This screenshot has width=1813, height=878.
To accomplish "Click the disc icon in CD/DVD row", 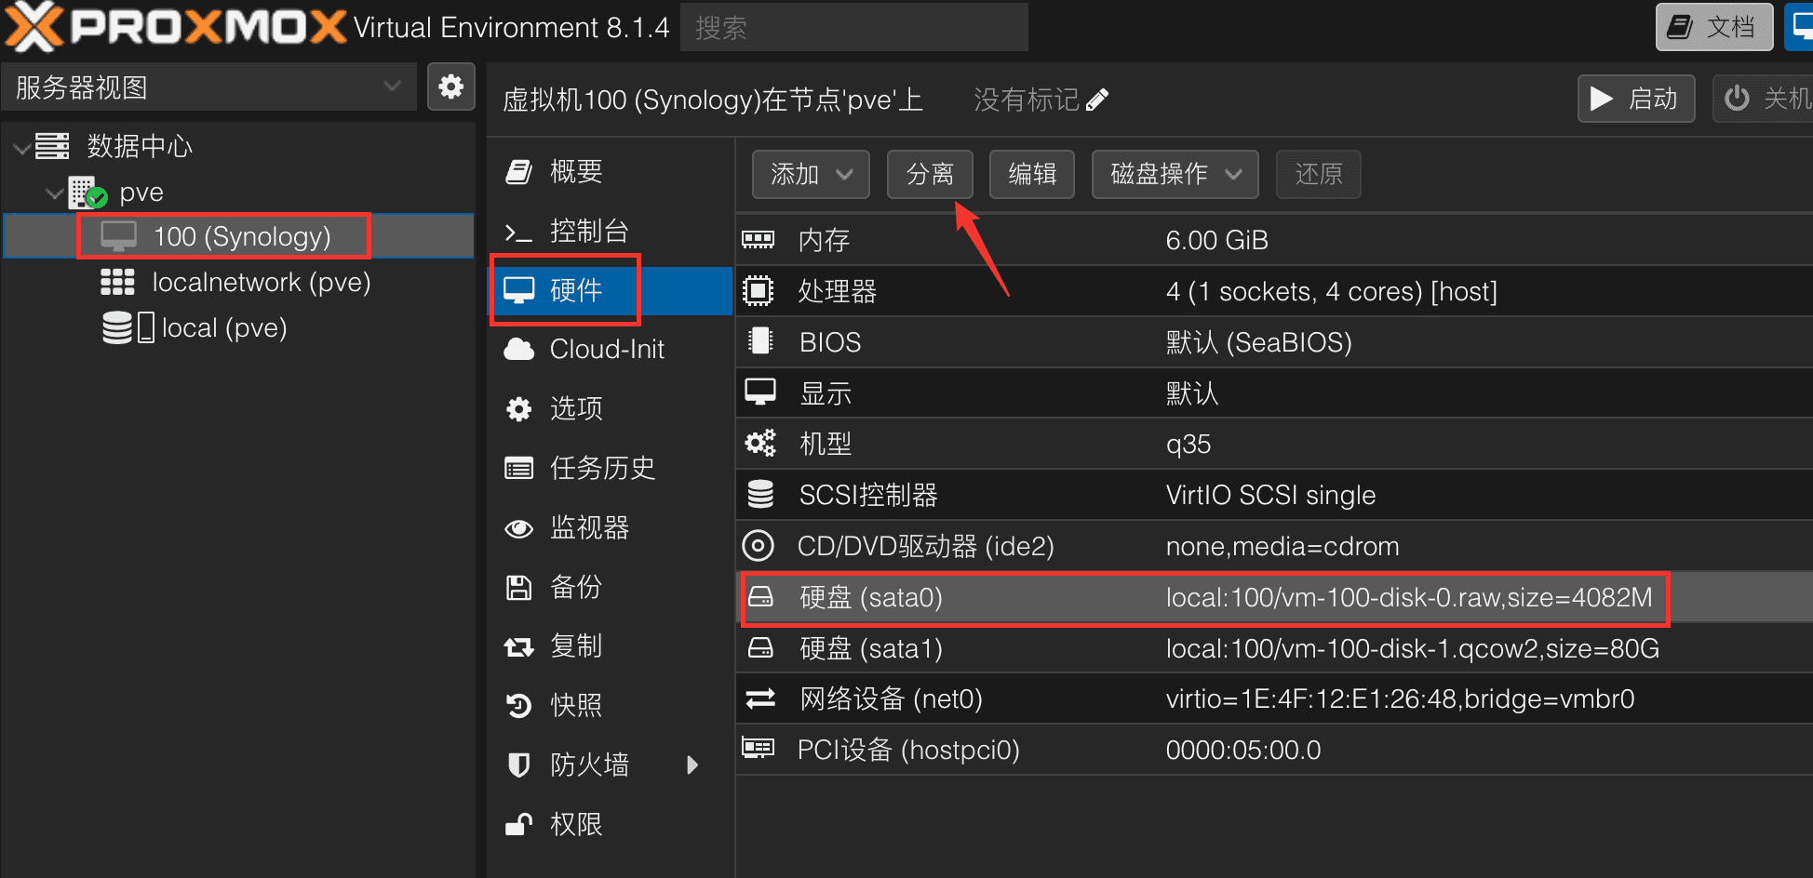I will [x=758, y=546].
